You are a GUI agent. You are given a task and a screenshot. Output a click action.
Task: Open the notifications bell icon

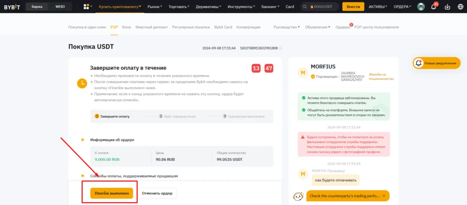click(x=433, y=7)
